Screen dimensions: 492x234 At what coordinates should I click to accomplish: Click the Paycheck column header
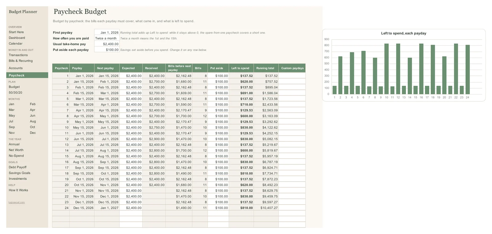(x=61, y=68)
